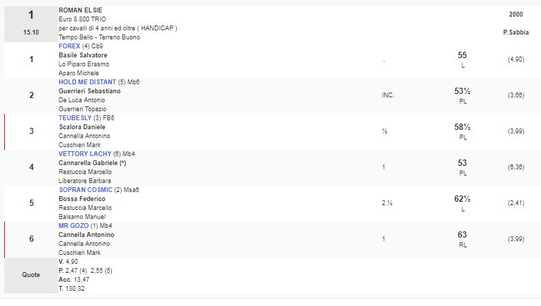Click the P.Sabbia track surface label

pos(515,32)
